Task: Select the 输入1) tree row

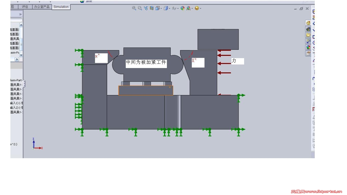Action: tap(17, 103)
